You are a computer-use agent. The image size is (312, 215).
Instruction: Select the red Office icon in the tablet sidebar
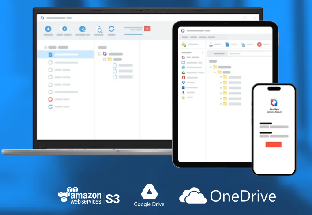point(183,77)
